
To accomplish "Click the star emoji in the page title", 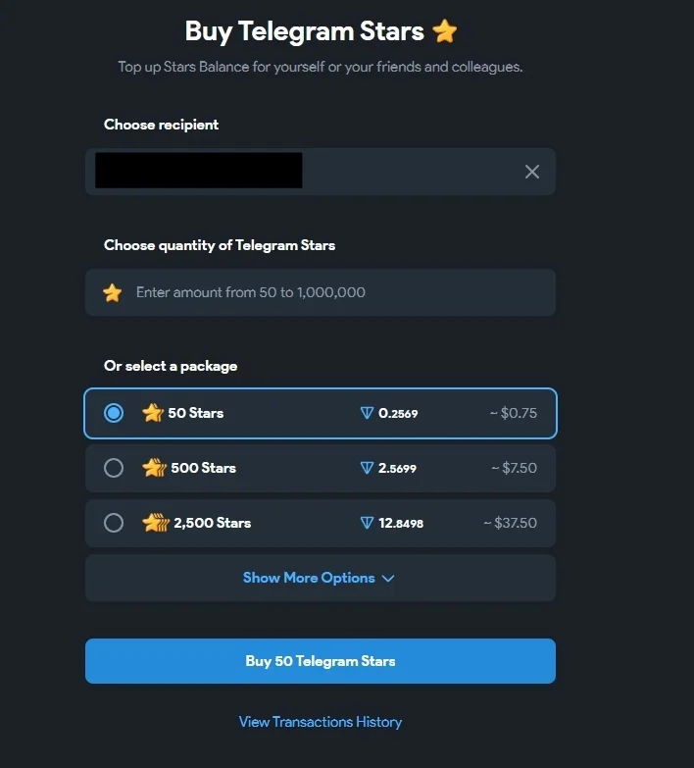I will coord(445,31).
